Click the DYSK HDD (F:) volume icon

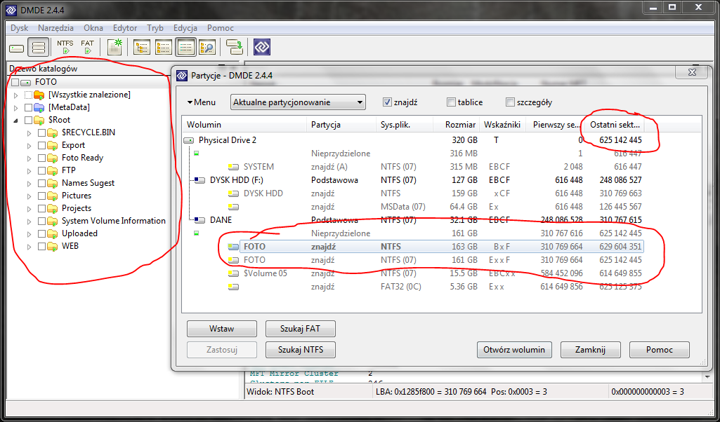tap(199, 181)
